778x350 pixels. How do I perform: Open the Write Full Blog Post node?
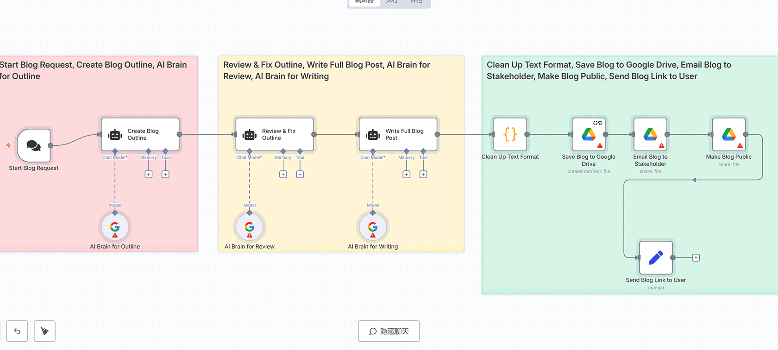point(398,135)
